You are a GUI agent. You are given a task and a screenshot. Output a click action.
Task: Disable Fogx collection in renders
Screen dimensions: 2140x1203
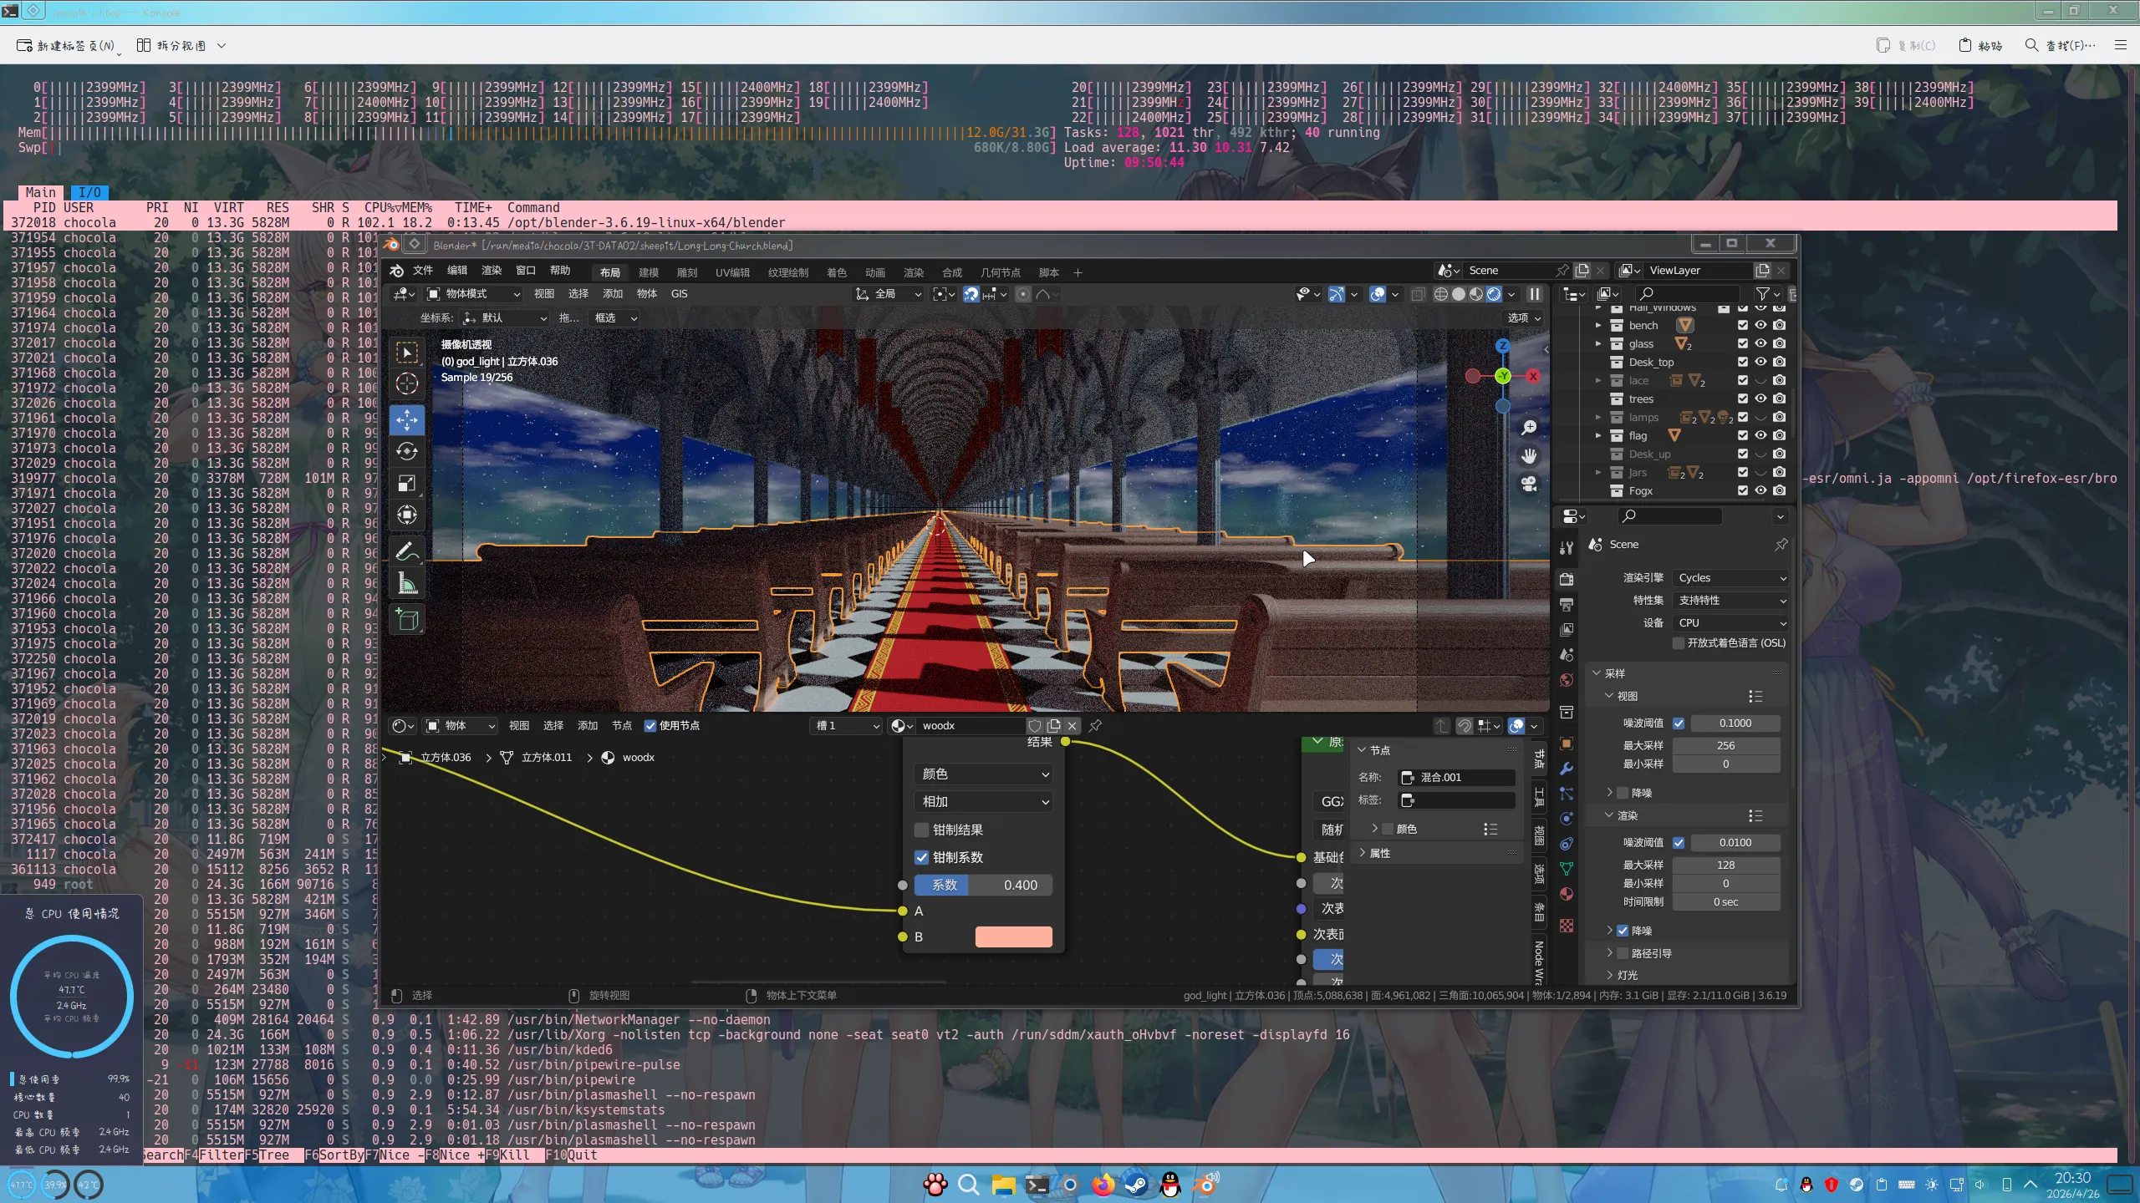pyautogui.click(x=1780, y=490)
